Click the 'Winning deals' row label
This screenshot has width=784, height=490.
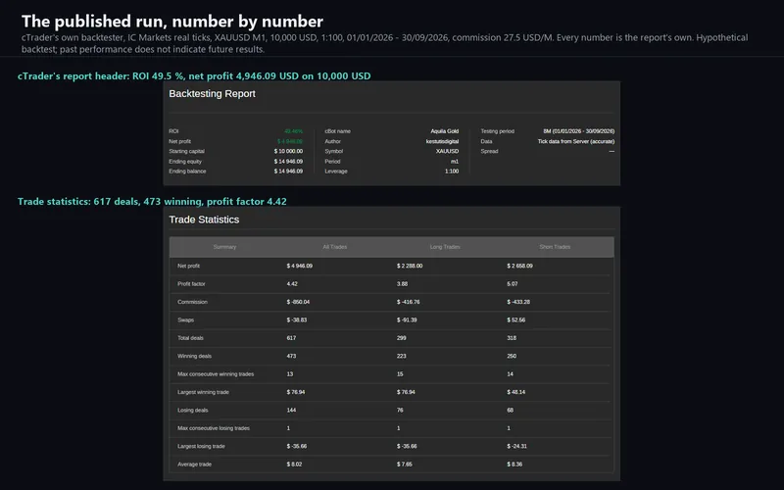coord(194,356)
